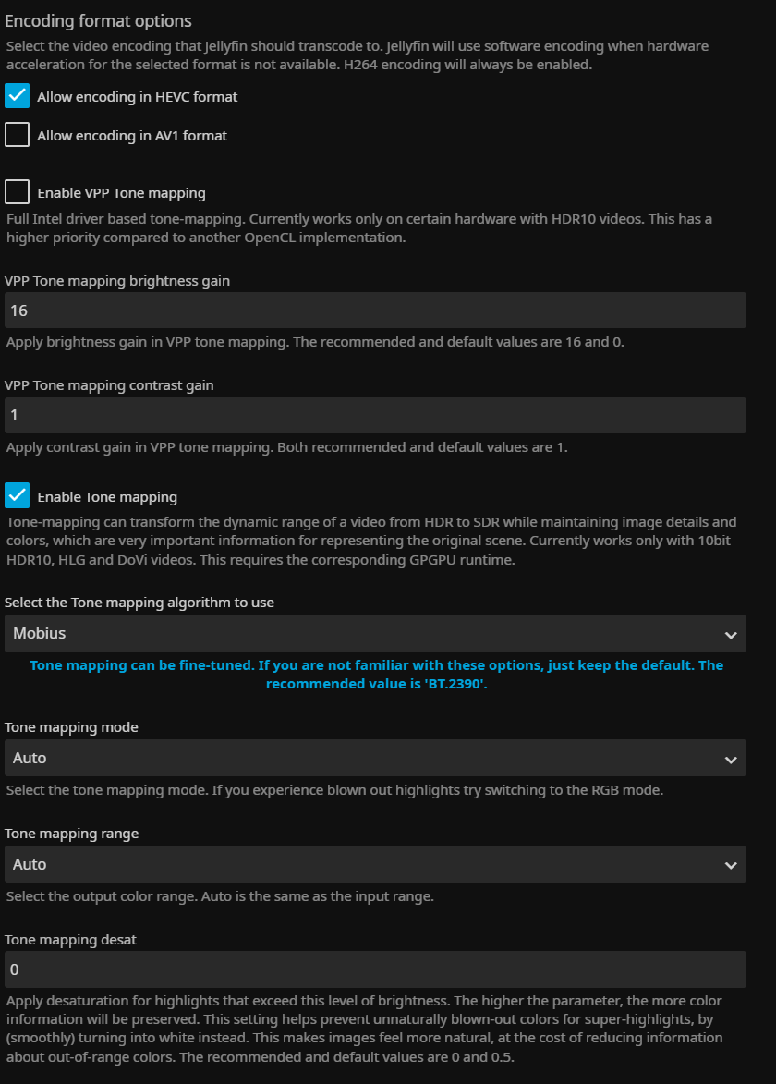Screen dimensions: 776x1084
Task: Uncheck the Allow encoding in HEVC format checkbox
Action: point(18,96)
